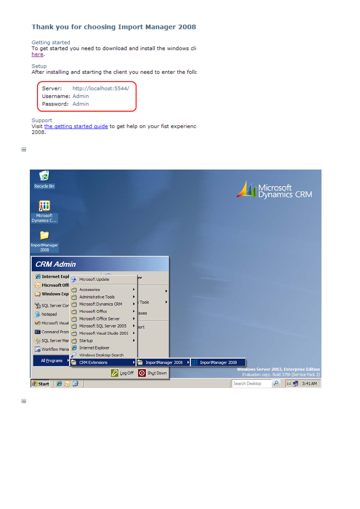Click the desktop search magnifier button
Screen dimensions: 360x509
[x=276, y=384]
